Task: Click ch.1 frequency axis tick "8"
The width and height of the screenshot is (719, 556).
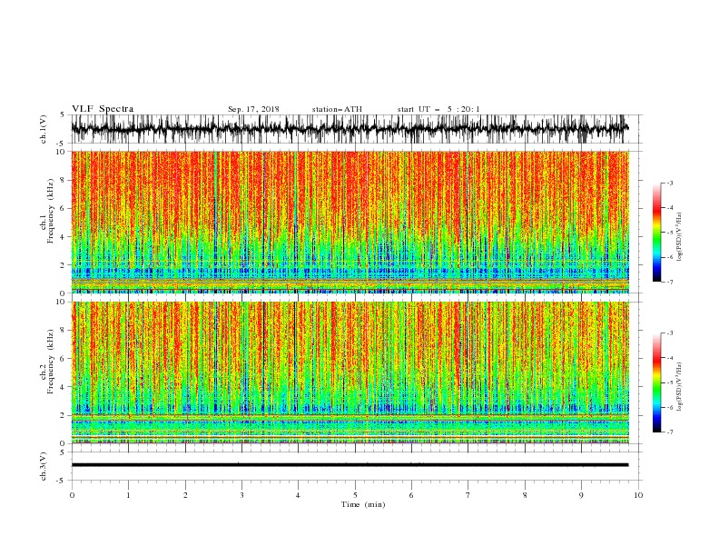Action: pyautogui.click(x=63, y=180)
